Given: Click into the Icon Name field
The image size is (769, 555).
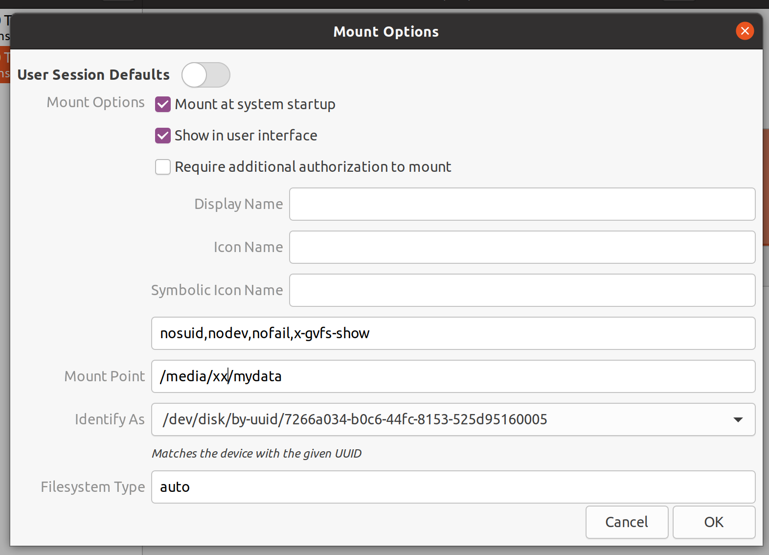Looking at the screenshot, I should tap(521, 247).
